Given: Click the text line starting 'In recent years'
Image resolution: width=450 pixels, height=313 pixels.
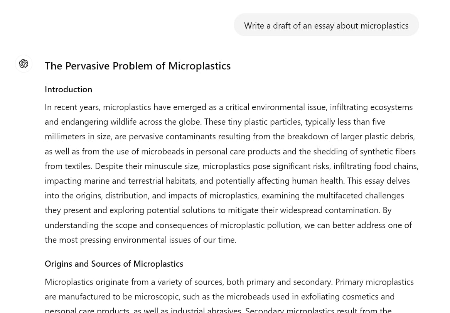Looking at the screenshot, I should pyautogui.click(x=229, y=107).
